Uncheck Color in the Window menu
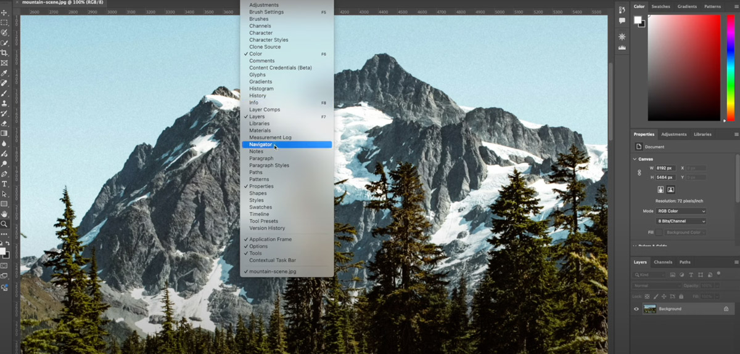This screenshot has height=354, width=740. click(286, 54)
